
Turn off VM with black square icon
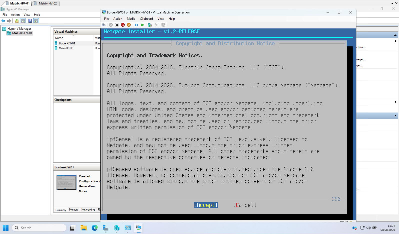coord(117,25)
